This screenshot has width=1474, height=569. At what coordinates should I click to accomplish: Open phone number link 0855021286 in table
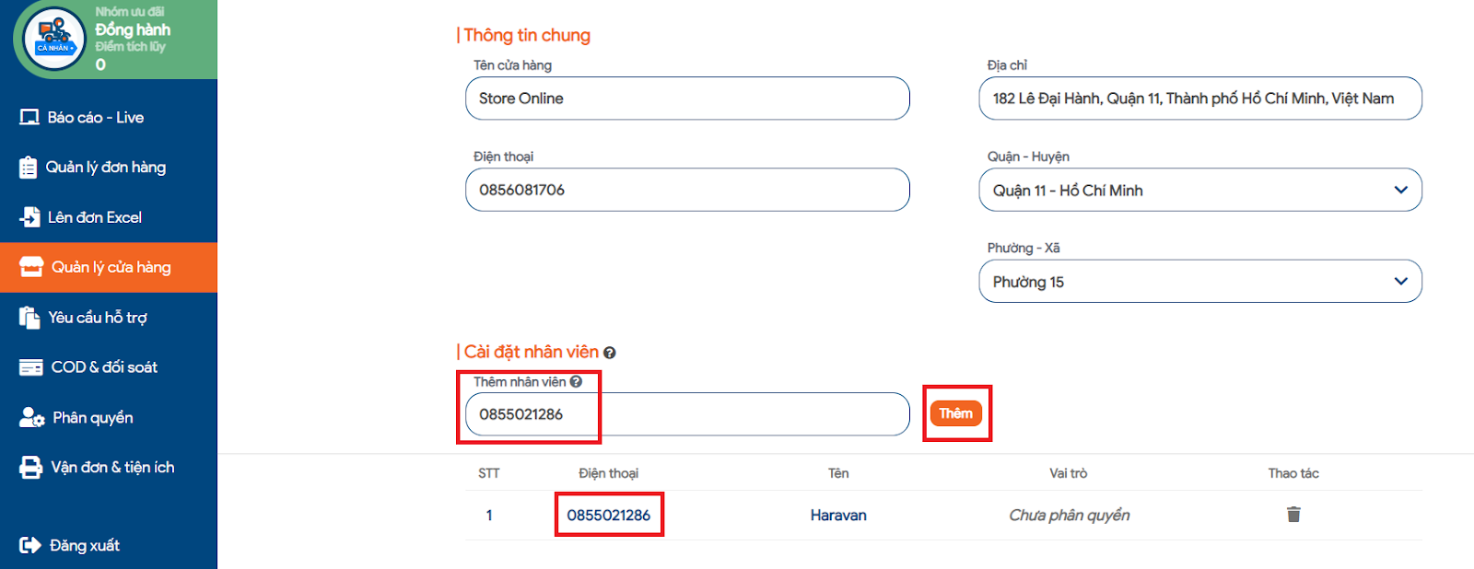click(608, 515)
